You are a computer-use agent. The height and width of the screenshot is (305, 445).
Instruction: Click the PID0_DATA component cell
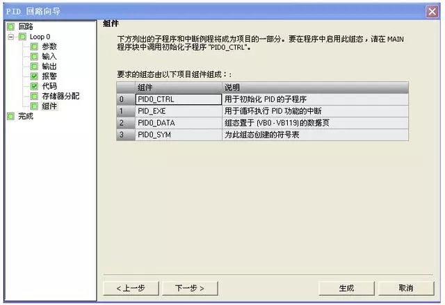[177, 123]
